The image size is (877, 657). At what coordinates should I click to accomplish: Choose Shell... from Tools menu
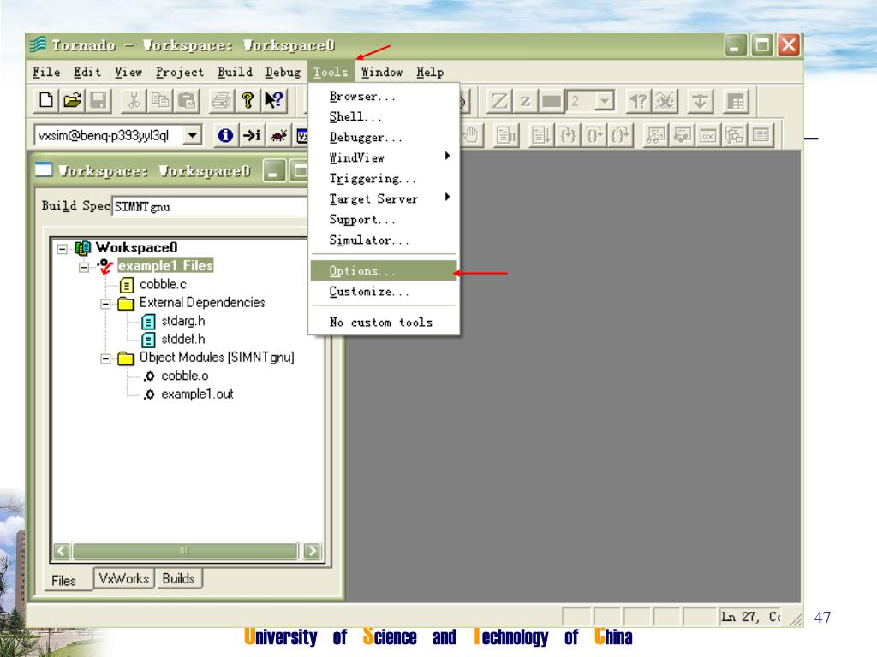click(x=384, y=116)
